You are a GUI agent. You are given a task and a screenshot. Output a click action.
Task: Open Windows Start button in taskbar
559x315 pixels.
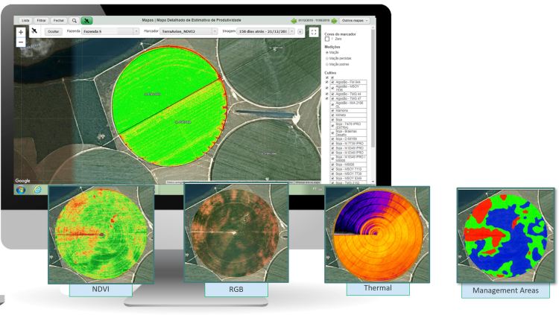tap(20, 190)
